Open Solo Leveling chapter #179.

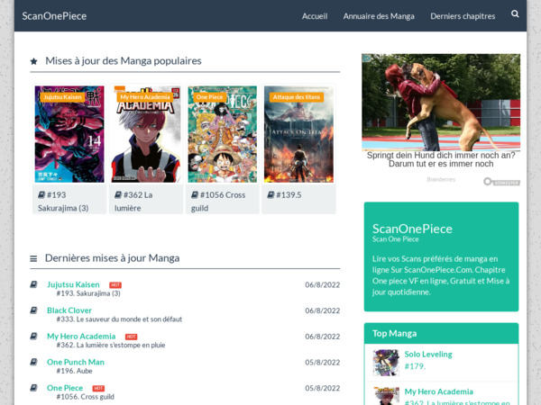pos(415,366)
